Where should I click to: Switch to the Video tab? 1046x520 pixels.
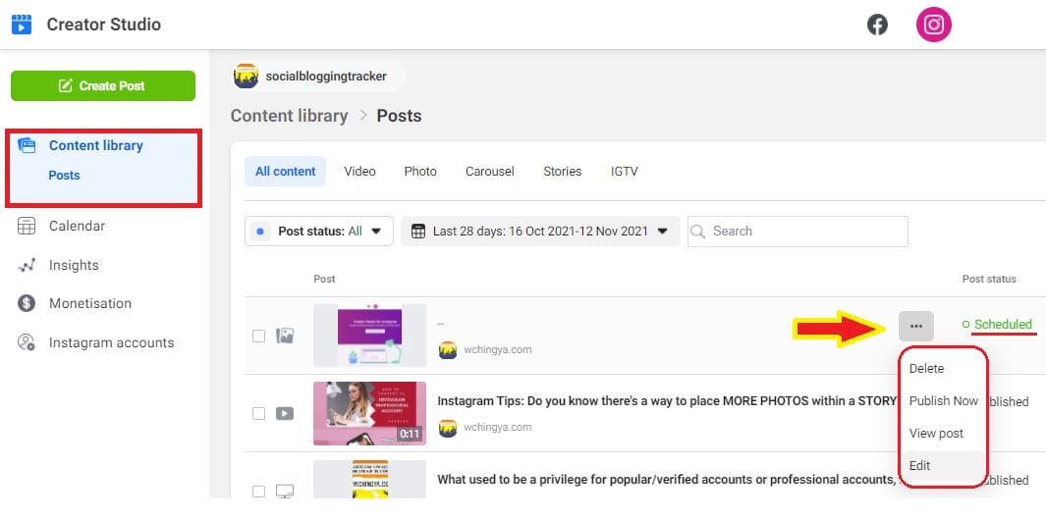359,172
